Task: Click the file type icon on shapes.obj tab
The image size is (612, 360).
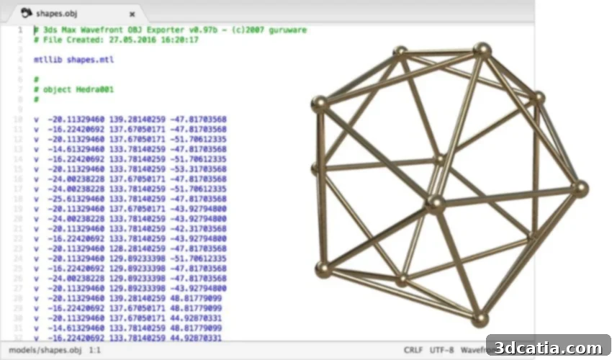Action: pos(27,13)
